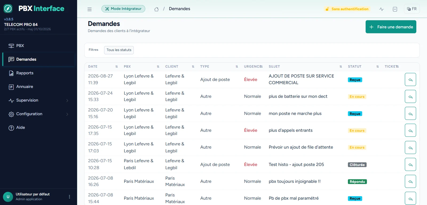
Task: Open the Utilisateur par défaut profile
Action: [x=33, y=197]
